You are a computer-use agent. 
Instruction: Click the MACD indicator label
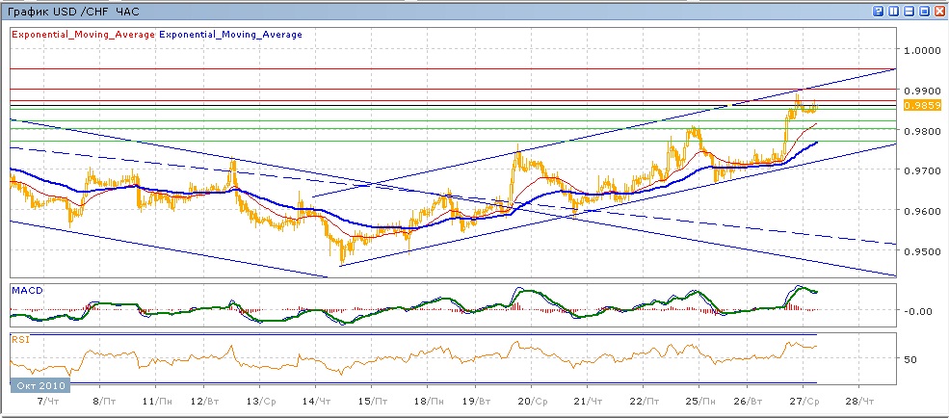coord(26,290)
